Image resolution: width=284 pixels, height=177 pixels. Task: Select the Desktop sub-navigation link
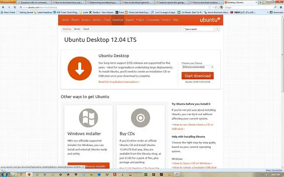[67, 29]
